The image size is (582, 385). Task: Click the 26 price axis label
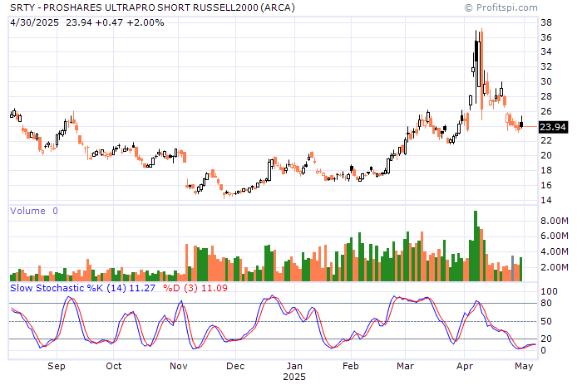coord(546,111)
